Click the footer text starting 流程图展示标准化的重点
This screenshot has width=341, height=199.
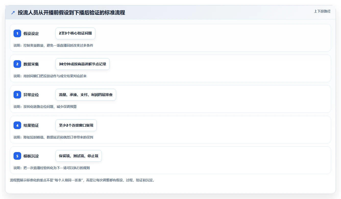(x=82, y=180)
